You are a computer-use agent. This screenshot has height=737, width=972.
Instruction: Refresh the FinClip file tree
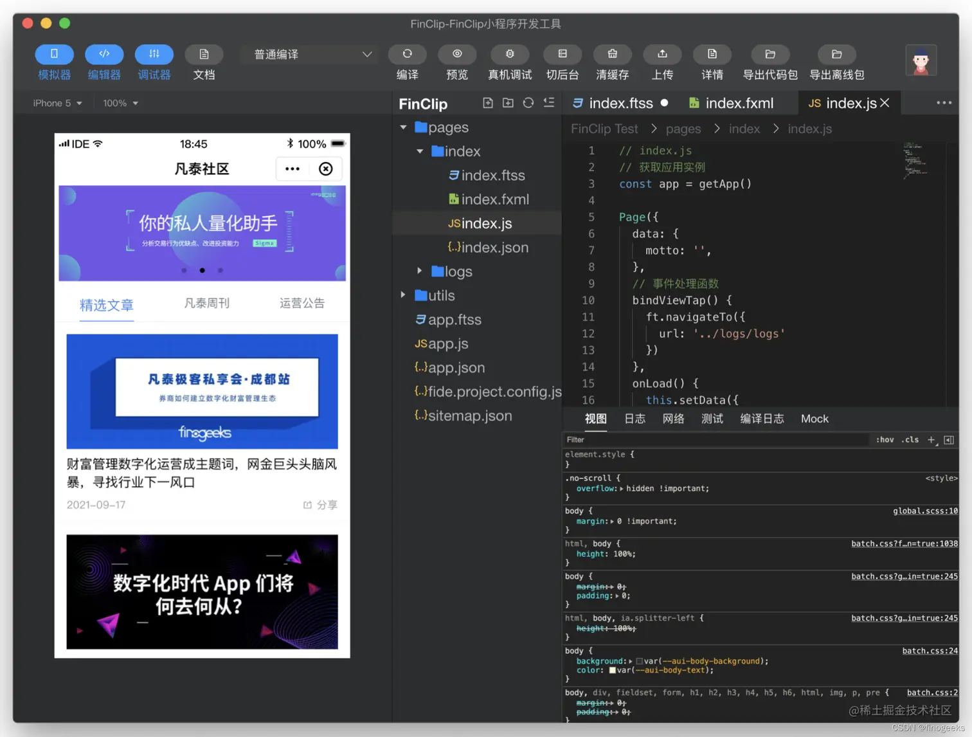tap(528, 103)
